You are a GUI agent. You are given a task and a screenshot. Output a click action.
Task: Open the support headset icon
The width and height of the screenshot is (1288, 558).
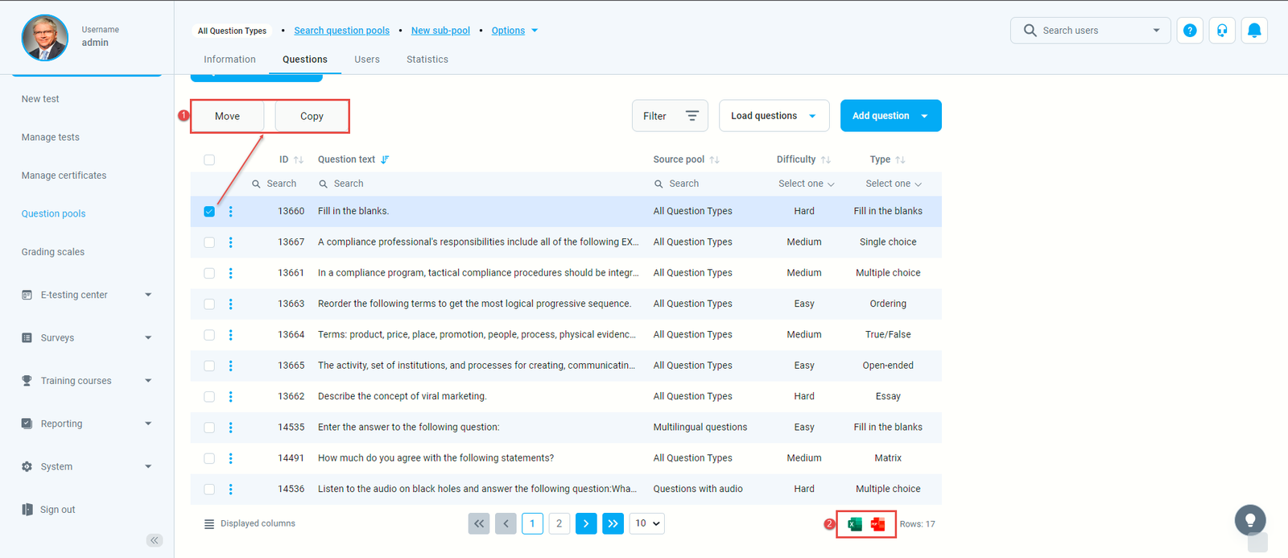[x=1221, y=31]
